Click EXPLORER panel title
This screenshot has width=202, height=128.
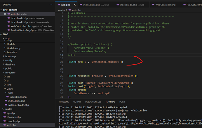pyautogui.click(x=8, y=5)
